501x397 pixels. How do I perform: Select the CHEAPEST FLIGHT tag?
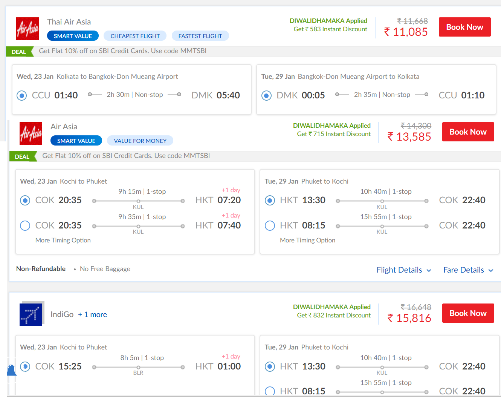point(135,35)
